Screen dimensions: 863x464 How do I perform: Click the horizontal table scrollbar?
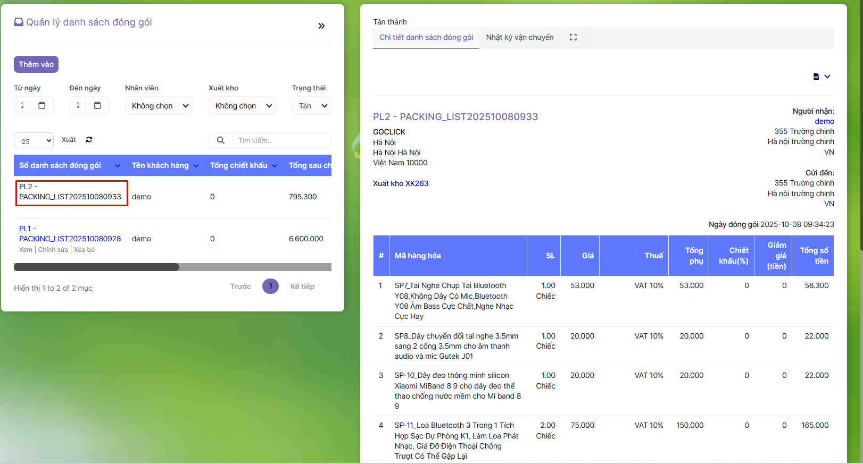click(96, 267)
